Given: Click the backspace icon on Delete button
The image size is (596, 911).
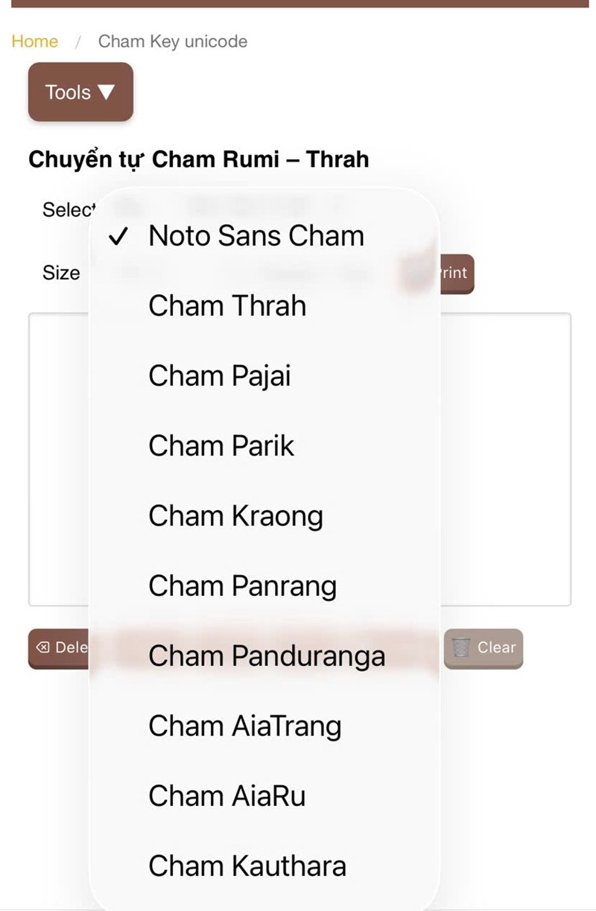Looking at the screenshot, I should (x=43, y=648).
